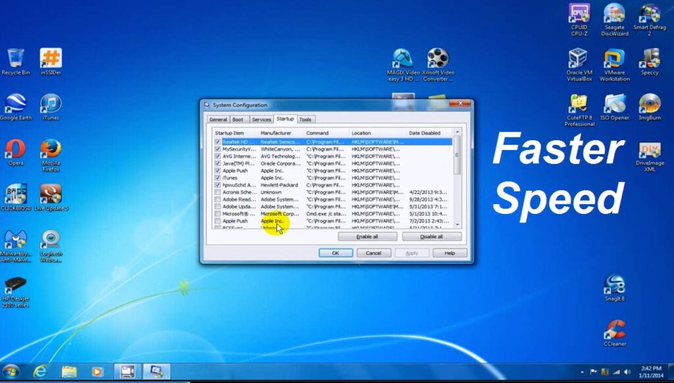Open Windows Explorer folder taskbar icon
Screen dimensions: 674x383
[68, 371]
